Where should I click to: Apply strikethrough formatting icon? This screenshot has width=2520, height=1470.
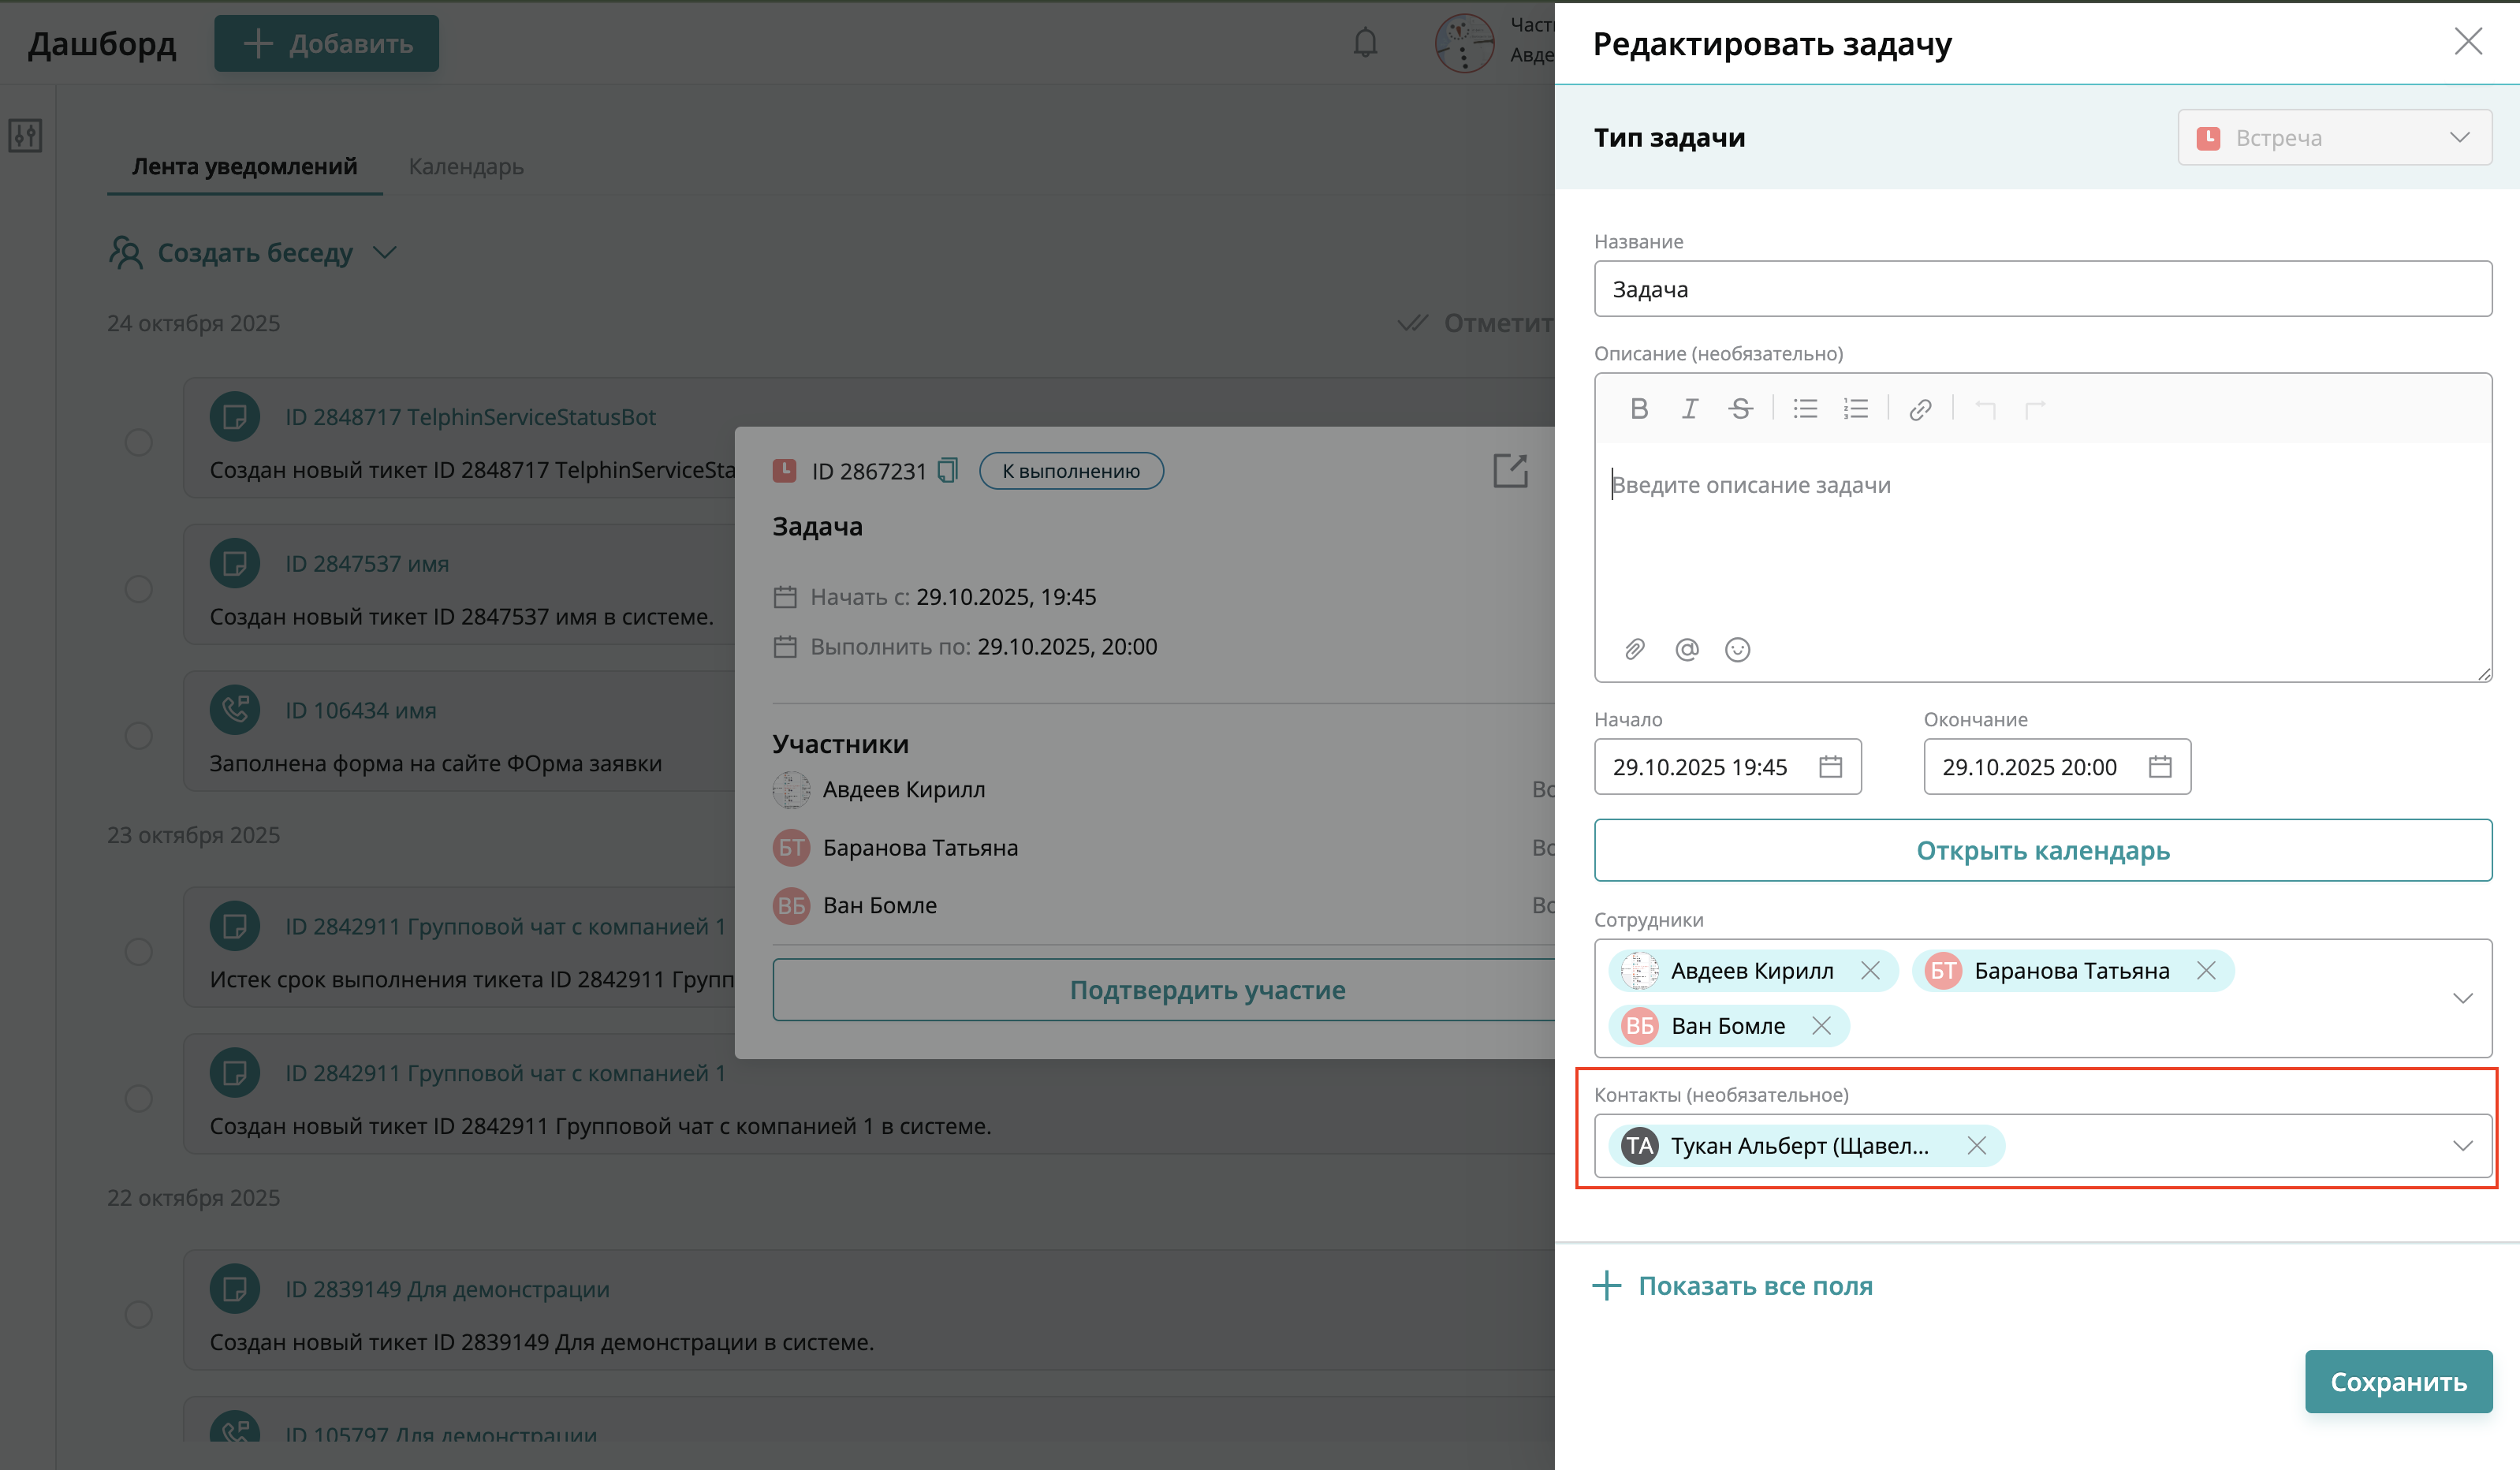pos(1740,408)
